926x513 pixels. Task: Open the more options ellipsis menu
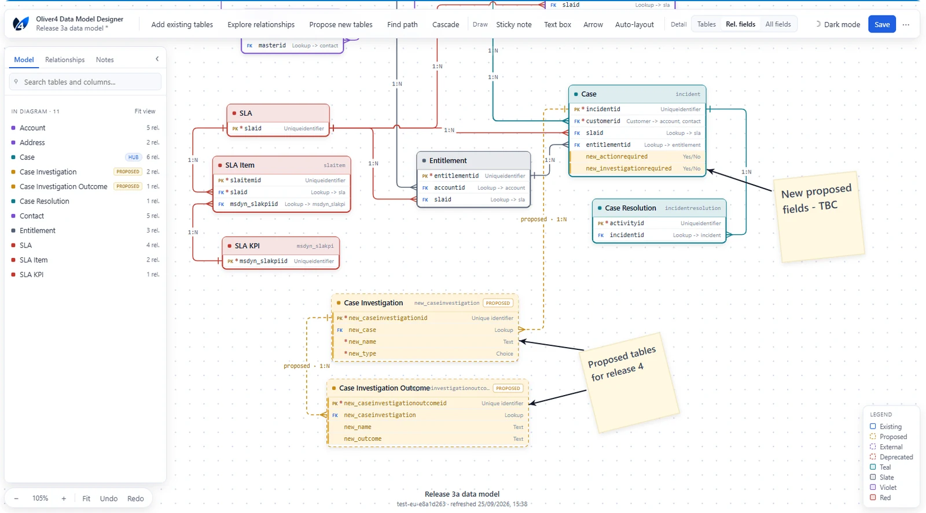pos(906,24)
